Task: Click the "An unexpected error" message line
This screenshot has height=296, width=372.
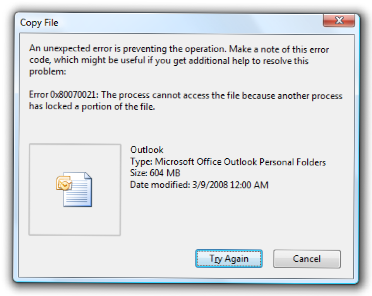Action: tap(179, 49)
